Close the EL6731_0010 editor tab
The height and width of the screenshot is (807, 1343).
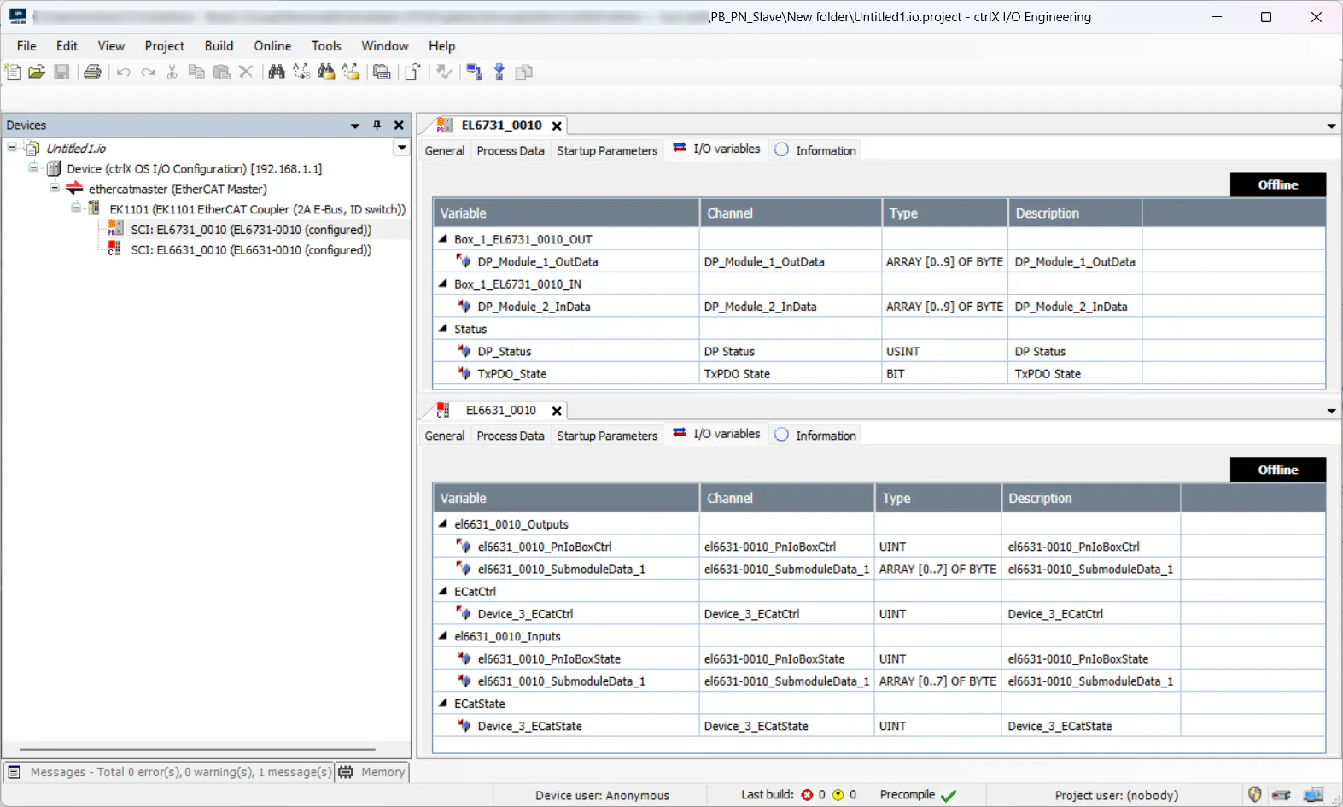coord(557,126)
